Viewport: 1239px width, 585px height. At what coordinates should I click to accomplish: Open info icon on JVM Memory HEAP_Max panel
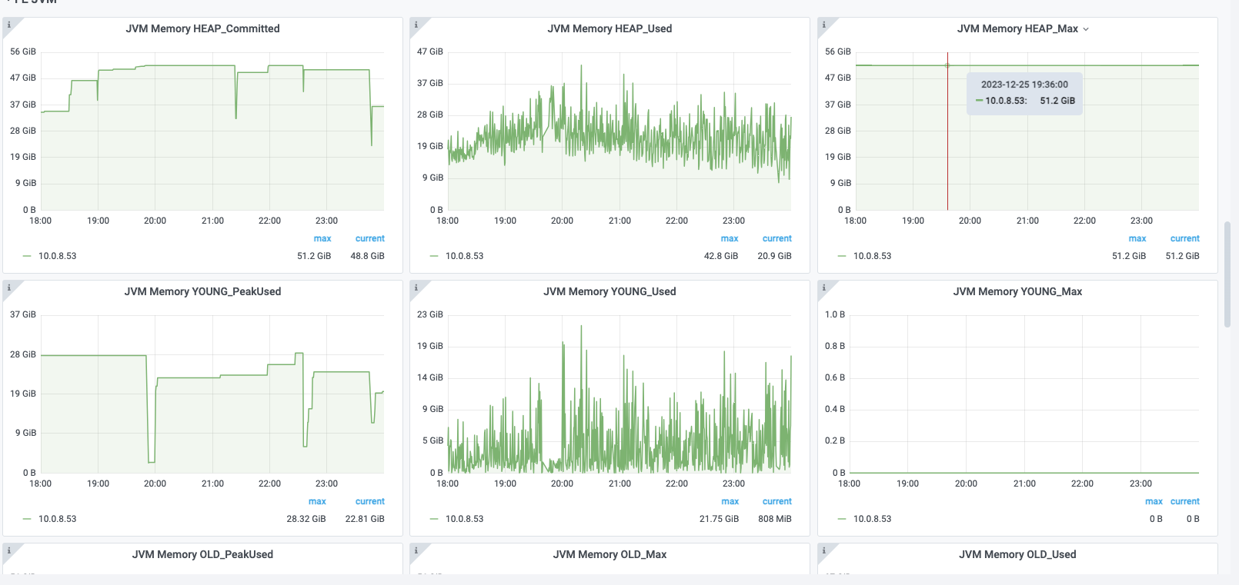823,25
